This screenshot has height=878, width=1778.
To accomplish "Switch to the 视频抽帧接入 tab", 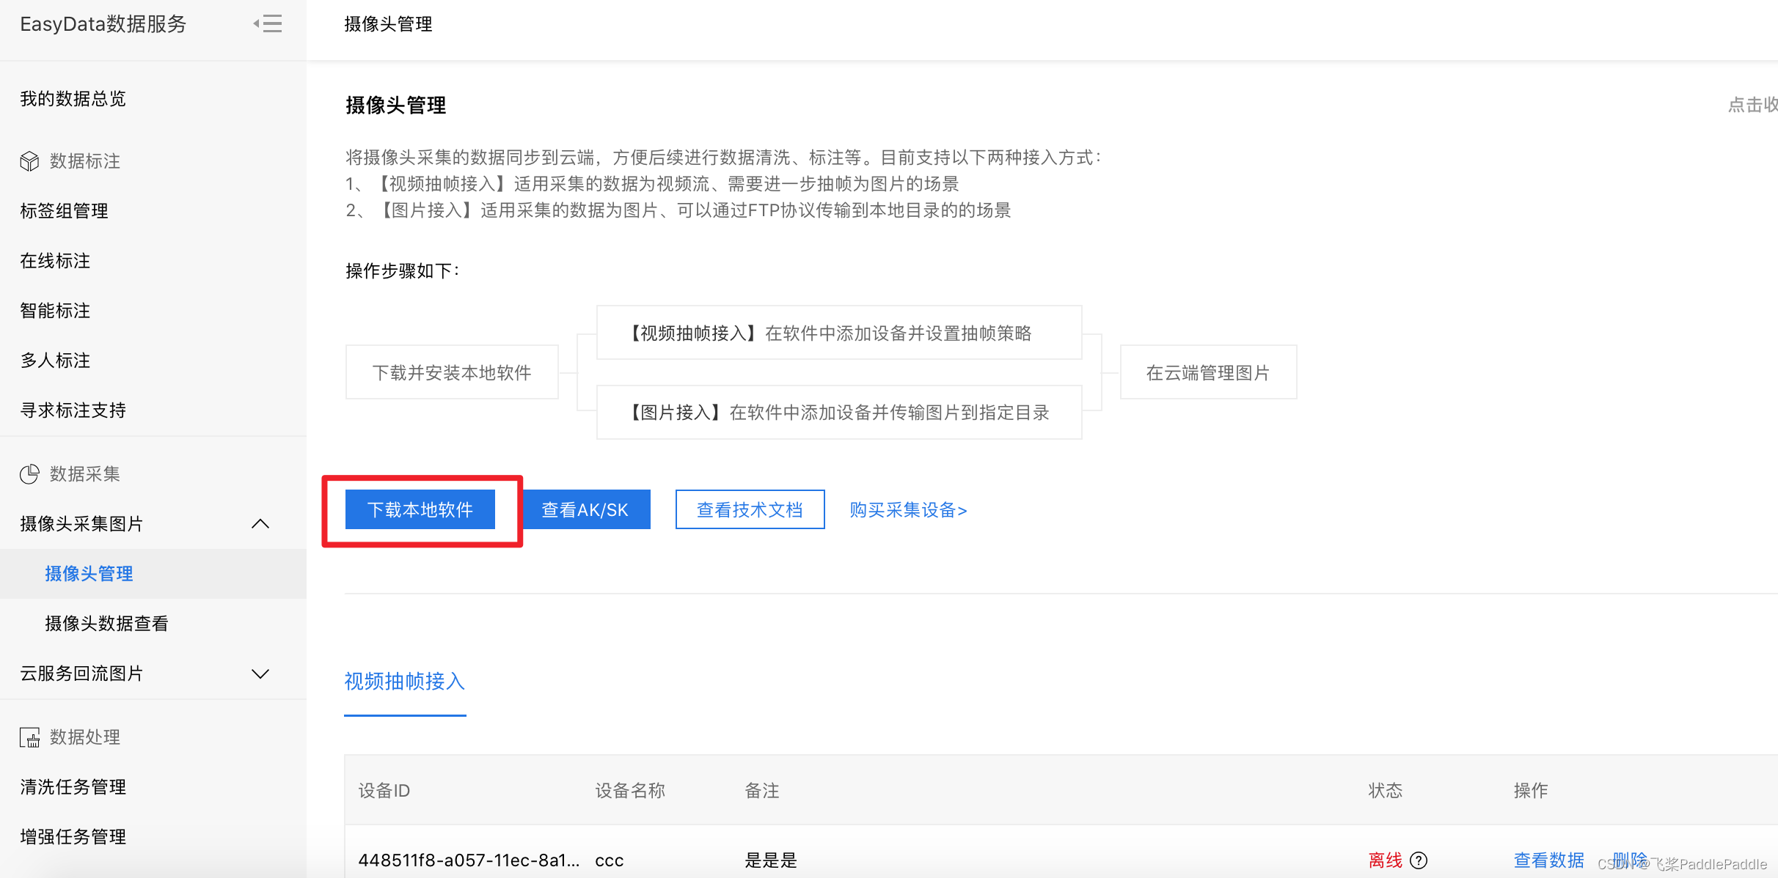I will coord(405,682).
